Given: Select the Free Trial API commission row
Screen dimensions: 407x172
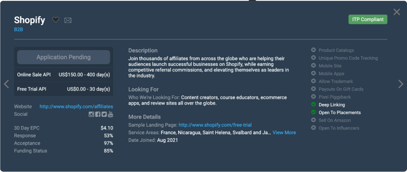Looking at the screenshot, I should pyautogui.click(x=64, y=89).
